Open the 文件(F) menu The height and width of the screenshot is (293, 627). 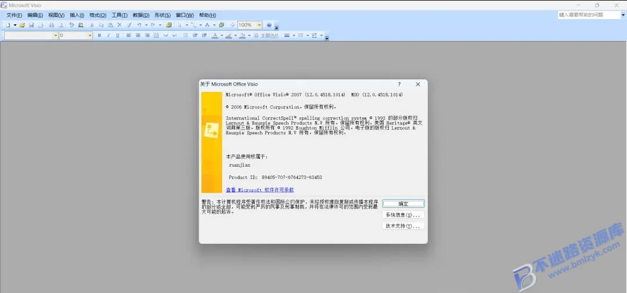[15, 15]
